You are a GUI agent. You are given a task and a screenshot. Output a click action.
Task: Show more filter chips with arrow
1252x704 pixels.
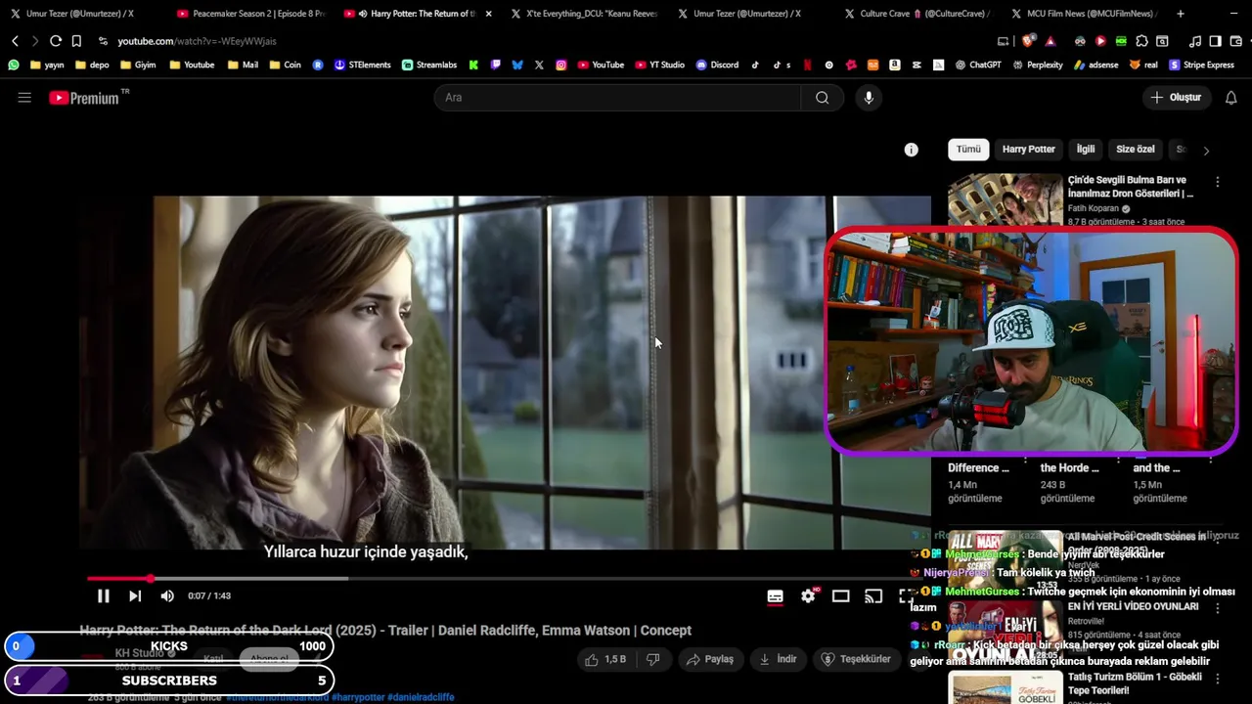coord(1206,151)
